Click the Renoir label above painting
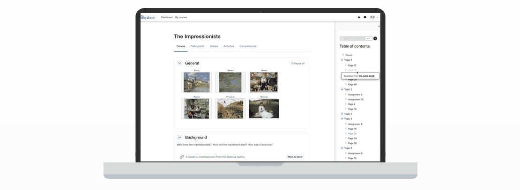This screenshot has height=190, width=520. click(x=197, y=97)
